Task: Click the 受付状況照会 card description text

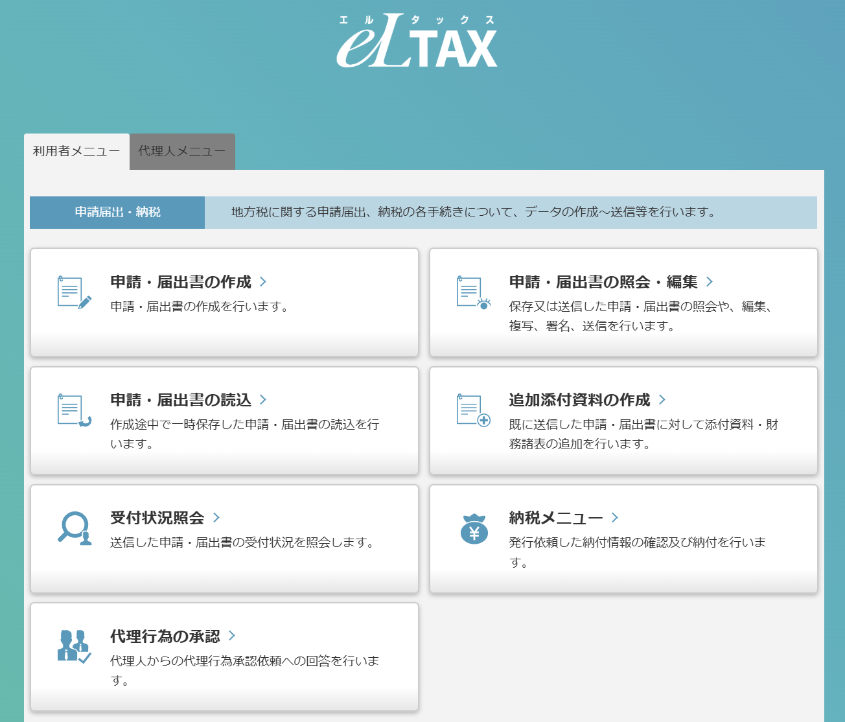Action: tap(243, 542)
